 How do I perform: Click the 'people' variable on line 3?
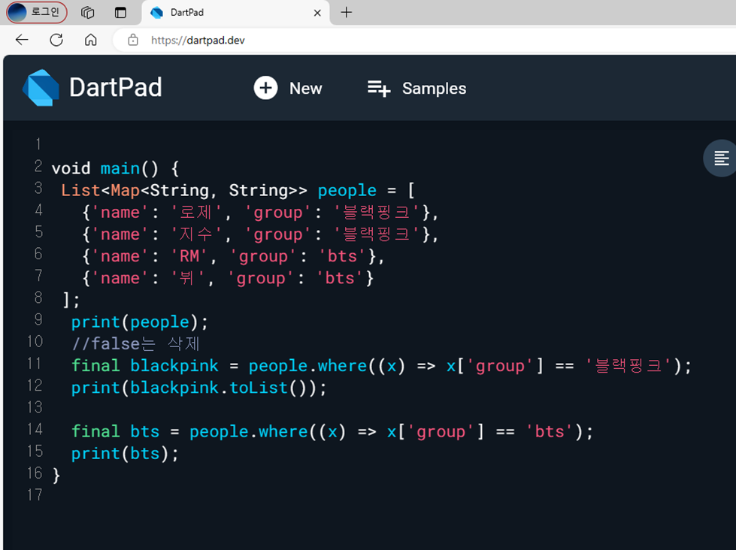[347, 190]
